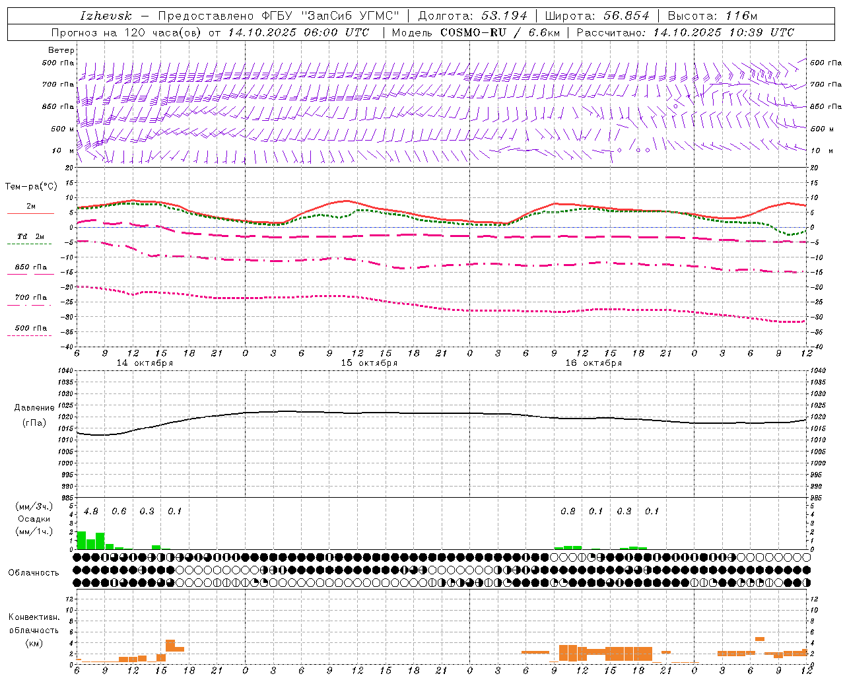Screen dimensions: 845x676
Task: Click 'Рассчитано: 14.10.2025 10:39 UTC' timestamp
Action: [x=685, y=32]
